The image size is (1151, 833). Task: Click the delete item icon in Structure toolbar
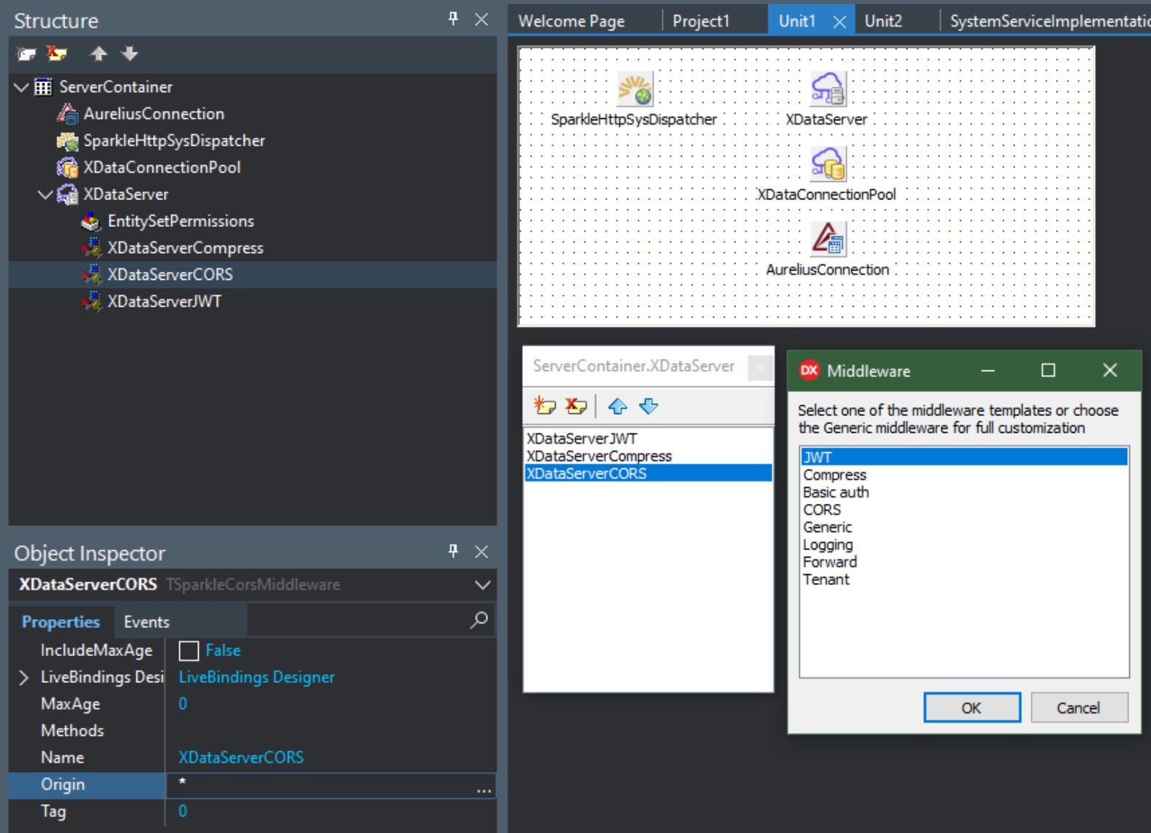pos(57,54)
